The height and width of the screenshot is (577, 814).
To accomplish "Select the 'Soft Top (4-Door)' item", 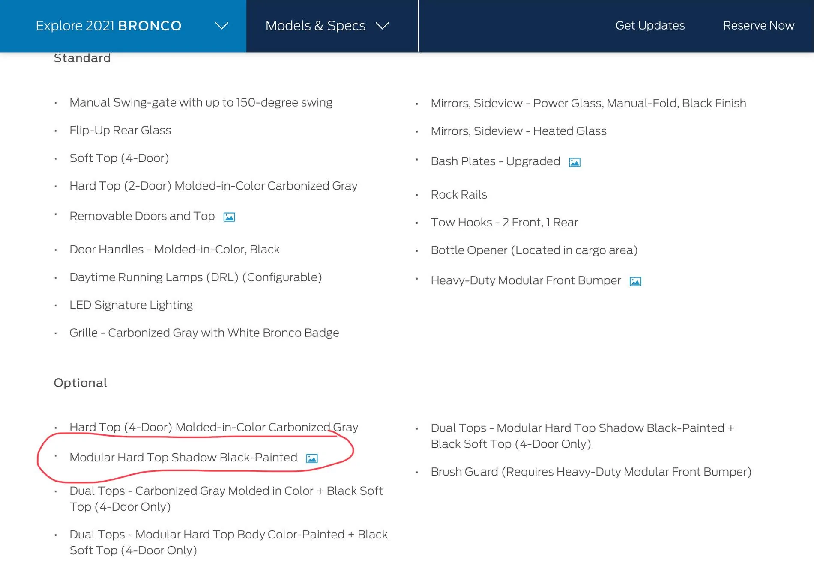I will tap(119, 158).
